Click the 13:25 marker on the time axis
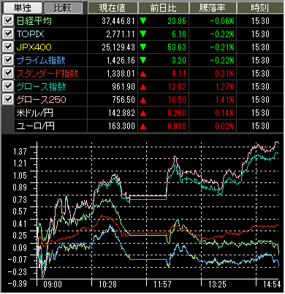Screen dimensions: 285x294 (217, 285)
